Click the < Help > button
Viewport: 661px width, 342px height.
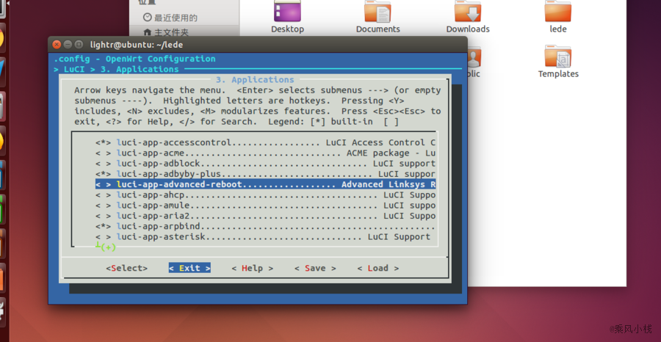tap(253, 269)
